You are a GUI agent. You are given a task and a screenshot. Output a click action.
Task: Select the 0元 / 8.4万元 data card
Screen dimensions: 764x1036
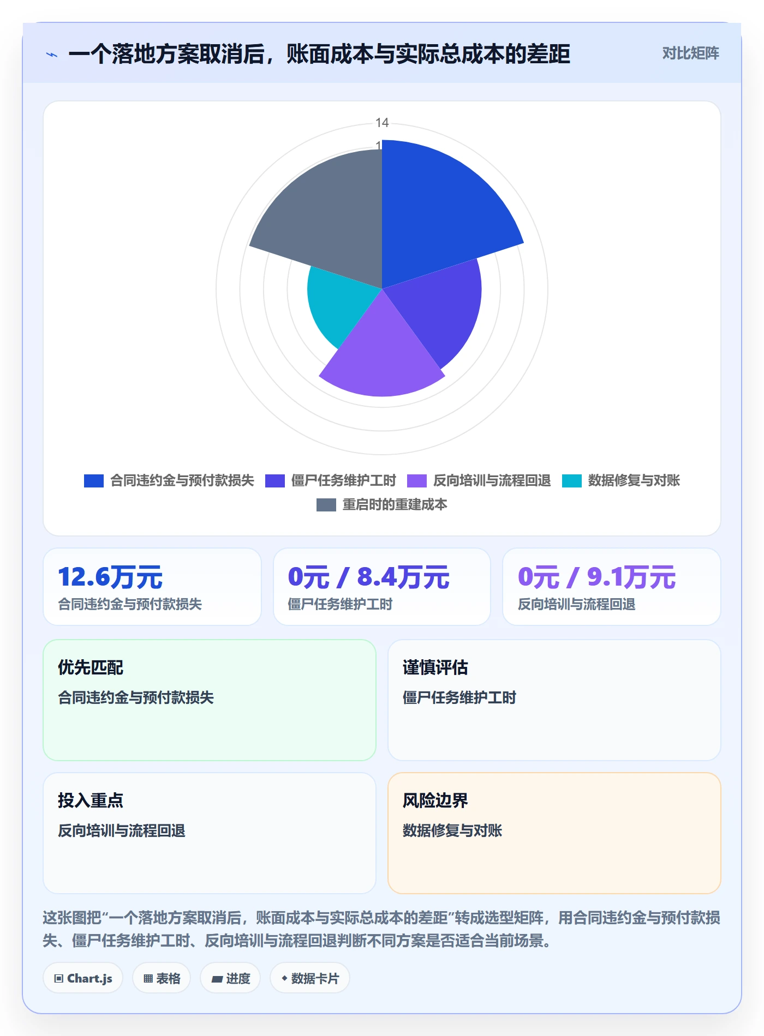click(x=382, y=587)
